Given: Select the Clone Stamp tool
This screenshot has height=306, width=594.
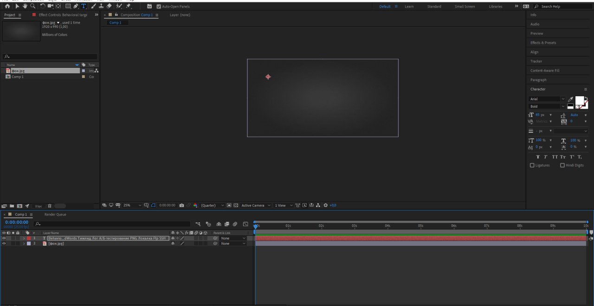Looking at the screenshot, I should click(x=101, y=6).
